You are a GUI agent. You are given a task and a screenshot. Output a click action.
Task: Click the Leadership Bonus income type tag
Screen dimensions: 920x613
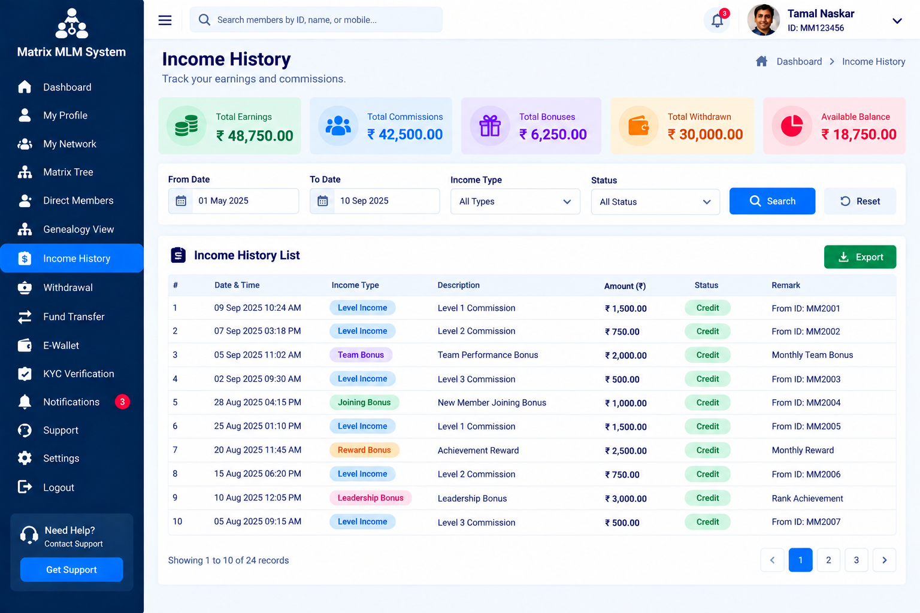(x=370, y=498)
